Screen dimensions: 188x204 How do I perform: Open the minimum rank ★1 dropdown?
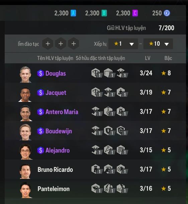click(x=123, y=44)
